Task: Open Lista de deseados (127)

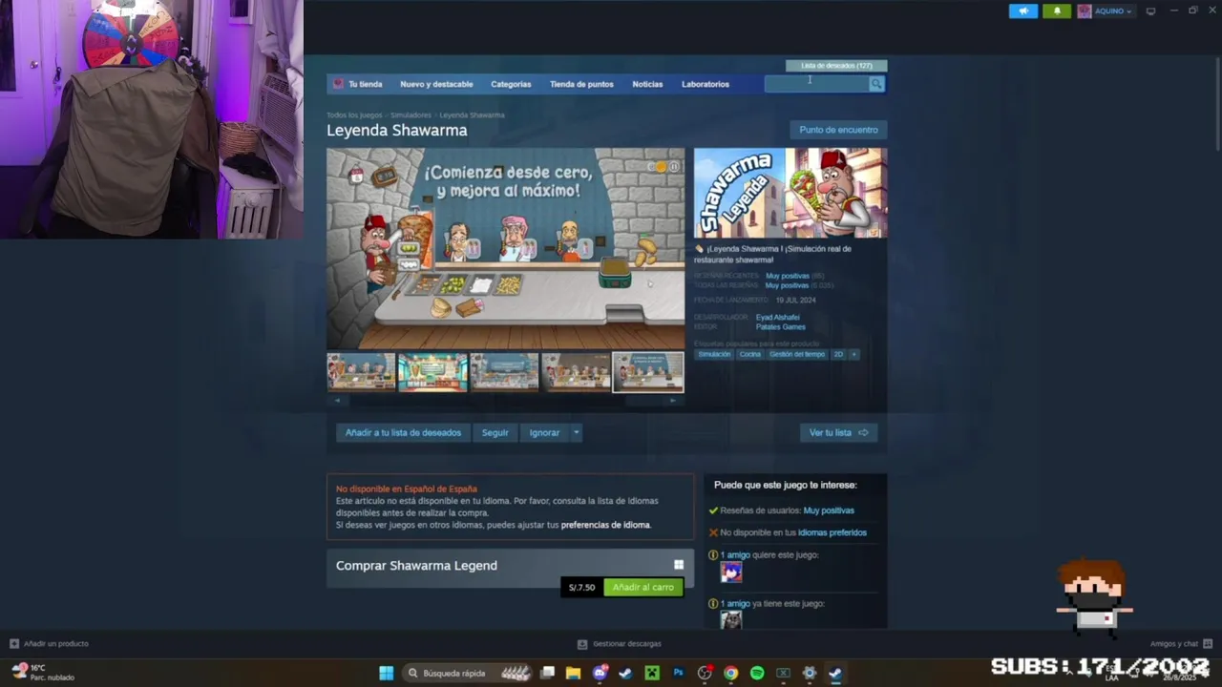Action: (x=836, y=66)
